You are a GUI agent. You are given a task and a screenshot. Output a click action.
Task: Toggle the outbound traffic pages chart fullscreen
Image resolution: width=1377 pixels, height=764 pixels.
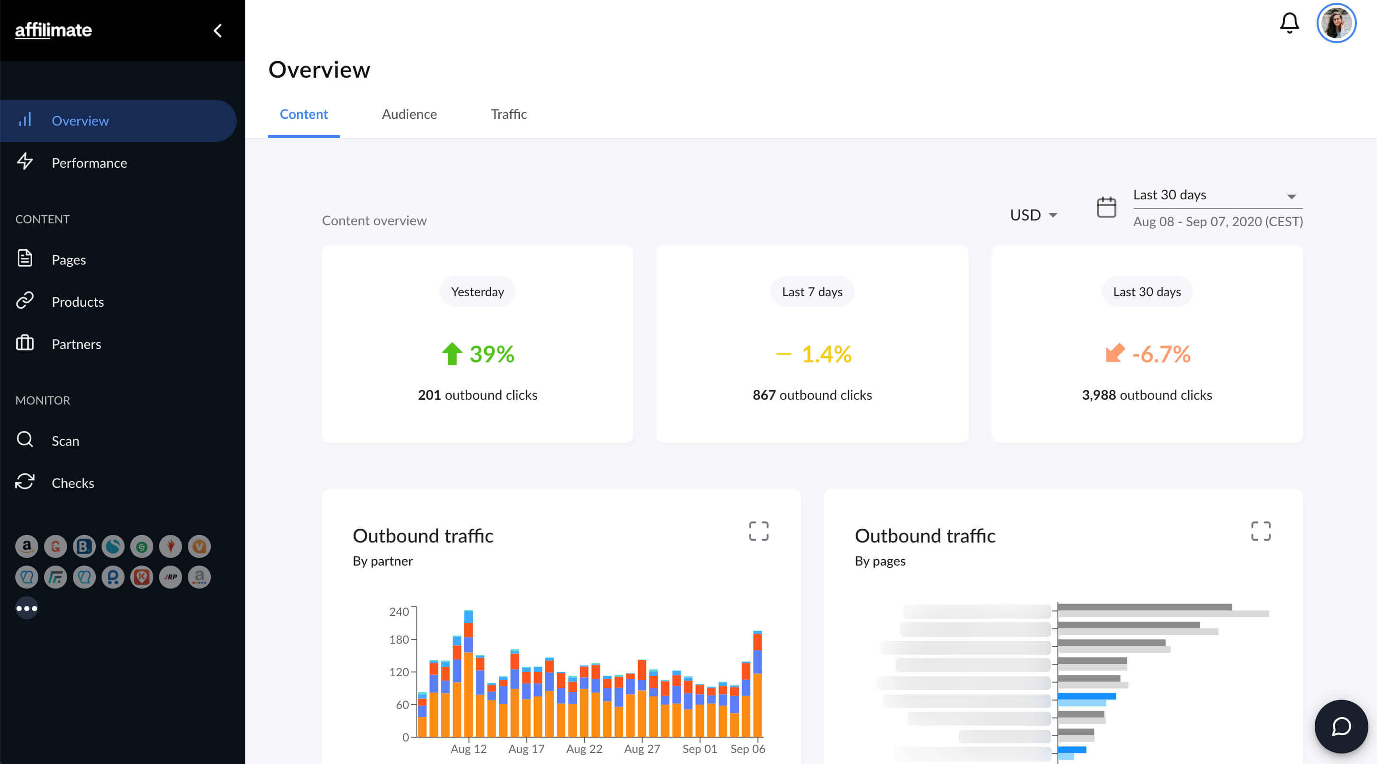click(x=1262, y=531)
